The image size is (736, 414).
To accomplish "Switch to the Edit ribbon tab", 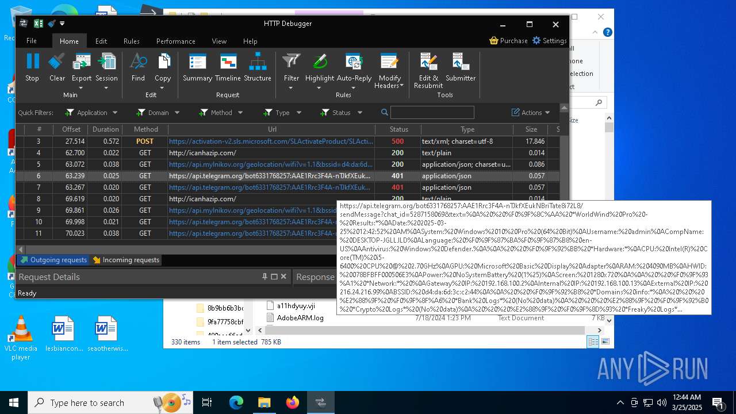I will pos(101,41).
